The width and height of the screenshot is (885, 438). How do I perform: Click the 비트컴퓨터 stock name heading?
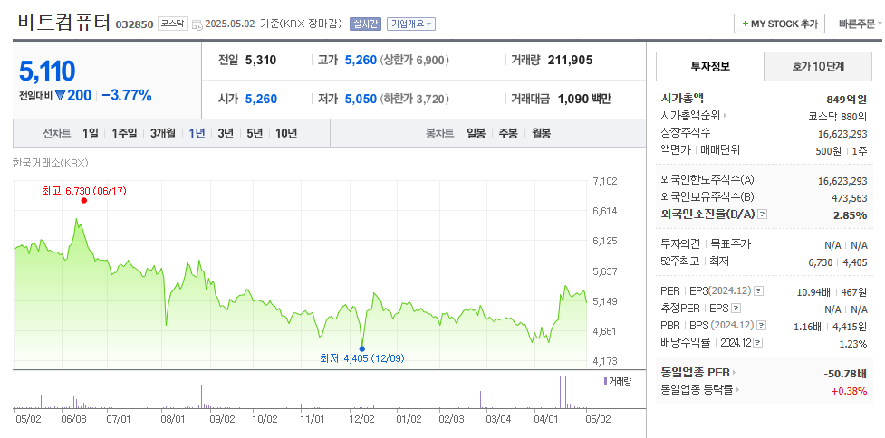click(x=64, y=23)
